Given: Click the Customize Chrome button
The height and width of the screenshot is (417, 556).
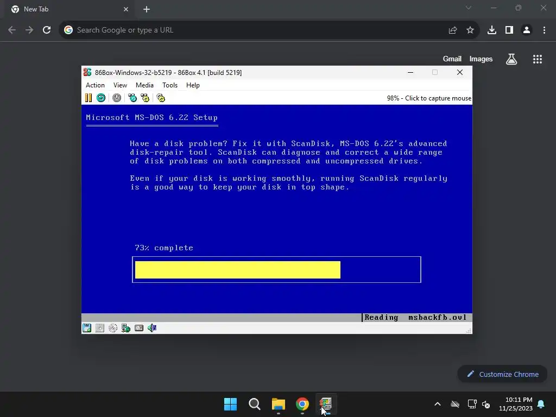Looking at the screenshot, I should pos(502,374).
